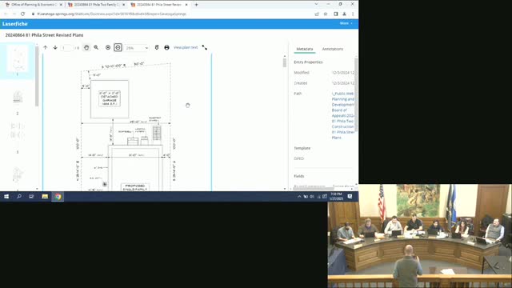Open Windows taskbar search
The height and width of the screenshot is (288, 512).
coord(19,196)
